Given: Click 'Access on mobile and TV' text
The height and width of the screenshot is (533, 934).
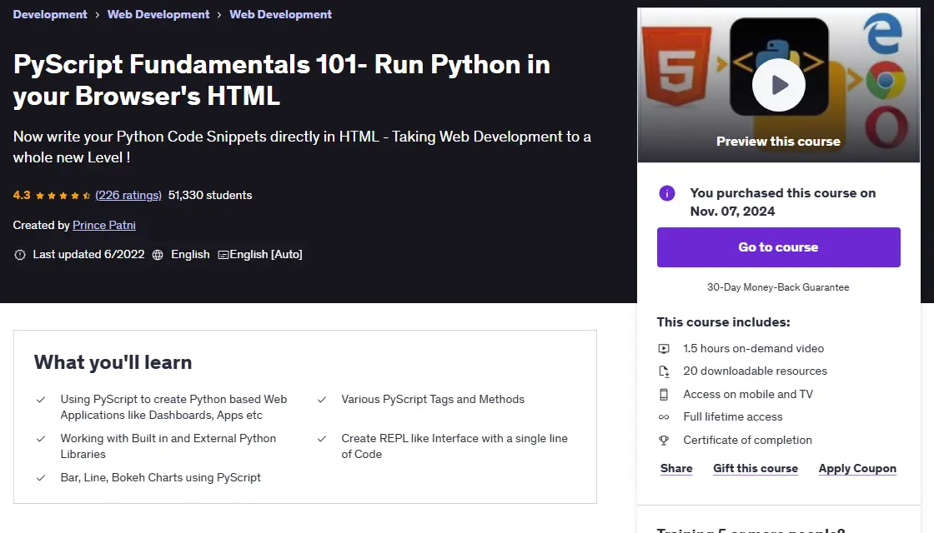Looking at the screenshot, I should [748, 395].
